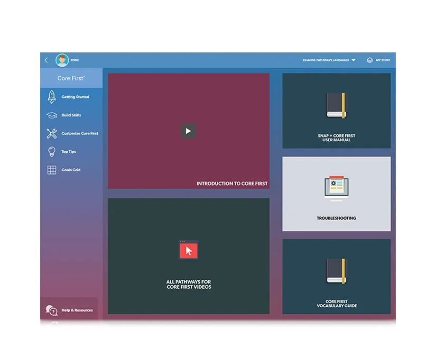The image size is (436, 357).
Task: Open the Snap + Core First User Manual tile
Action: coord(337,111)
